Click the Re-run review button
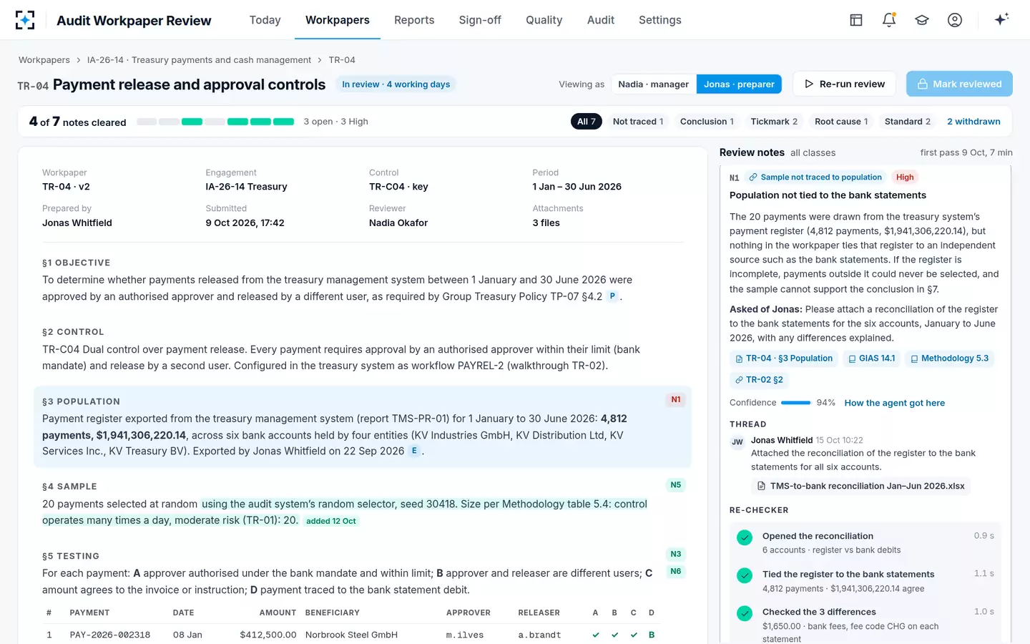The height and width of the screenshot is (644, 1030). pyautogui.click(x=845, y=84)
